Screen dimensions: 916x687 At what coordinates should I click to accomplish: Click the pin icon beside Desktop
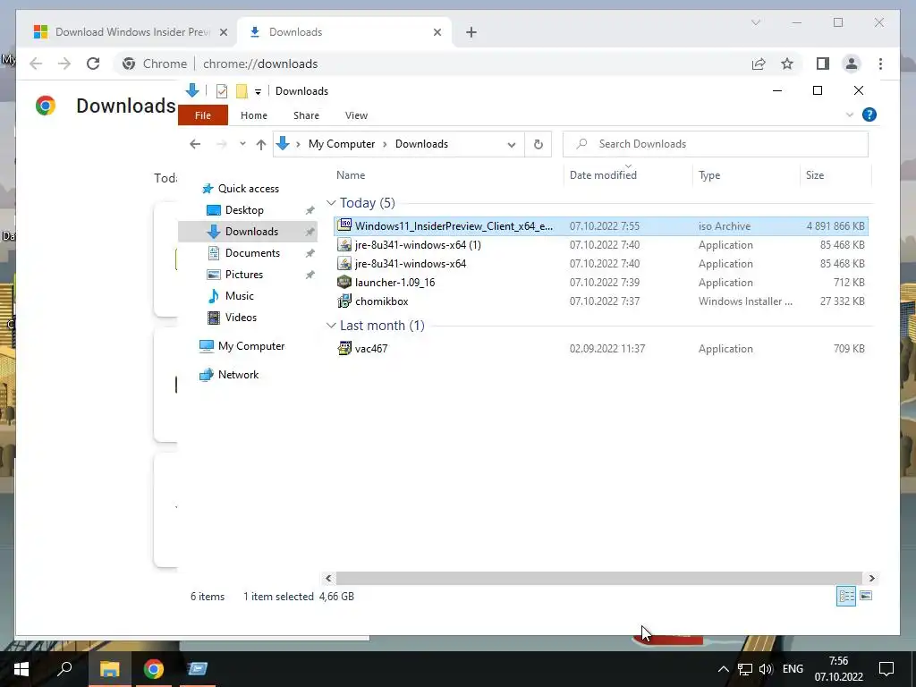[310, 210]
